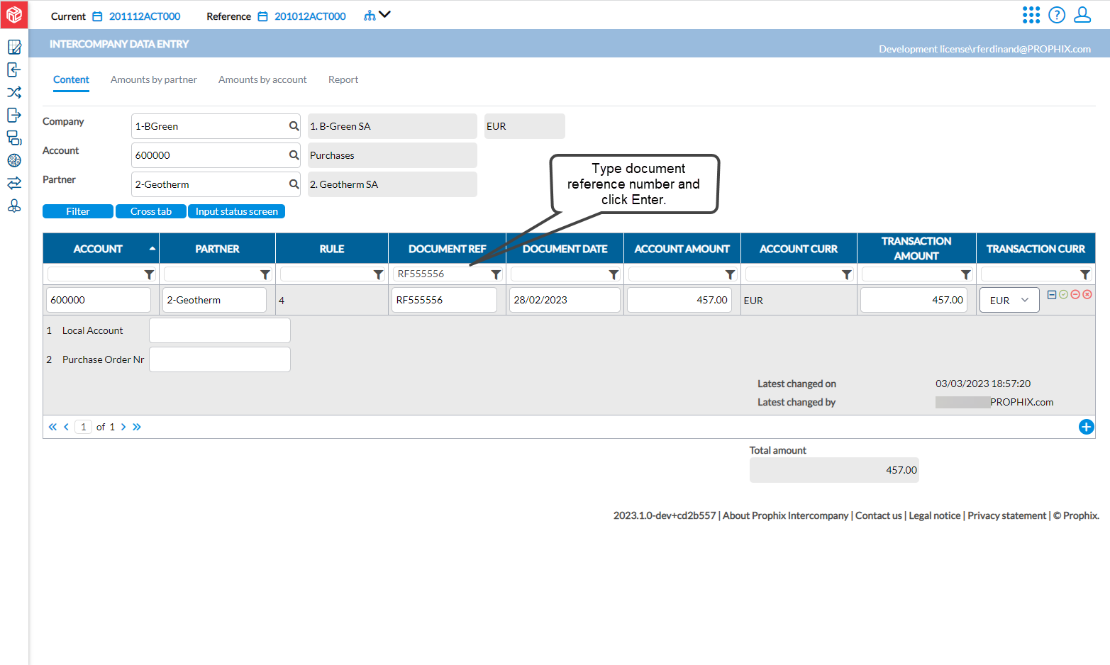Open the app grid waffle icon
This screenshot has height=665, width=1110.
(1031, 15)
